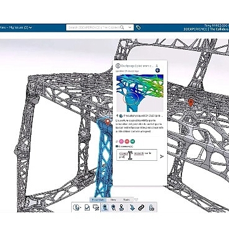Click the issue description paragraph
This screenshot has width=229, height=236.
tap(139, 126)
